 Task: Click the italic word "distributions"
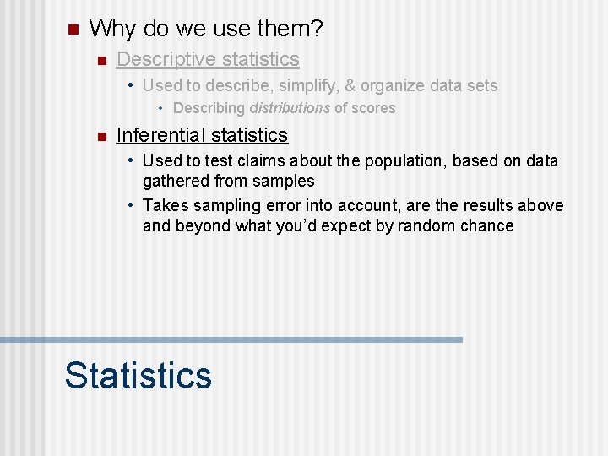(x=290, y=108)
